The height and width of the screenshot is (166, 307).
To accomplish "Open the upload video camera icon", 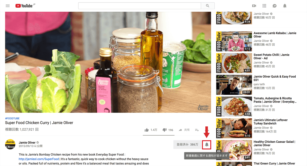I will coord(254,6).
